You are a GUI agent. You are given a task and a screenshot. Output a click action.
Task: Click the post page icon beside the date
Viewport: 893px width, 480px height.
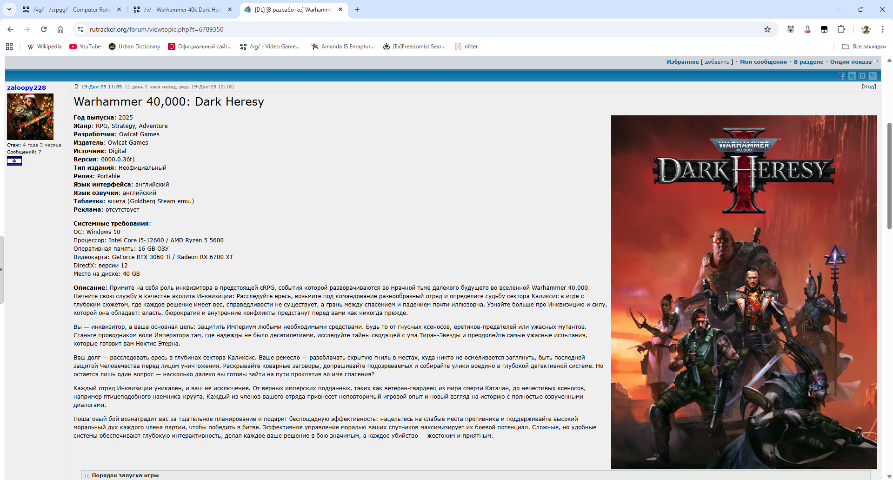click(x=77, y=87)
